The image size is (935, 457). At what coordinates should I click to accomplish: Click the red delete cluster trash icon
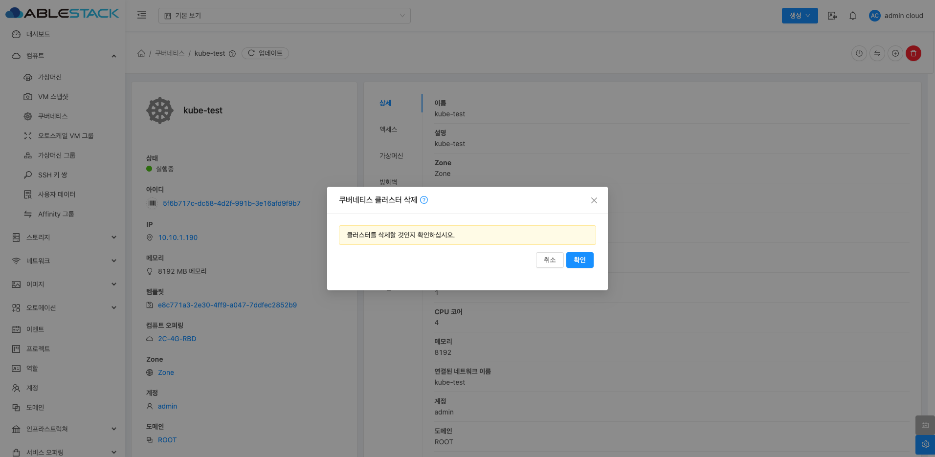(913, 53)
